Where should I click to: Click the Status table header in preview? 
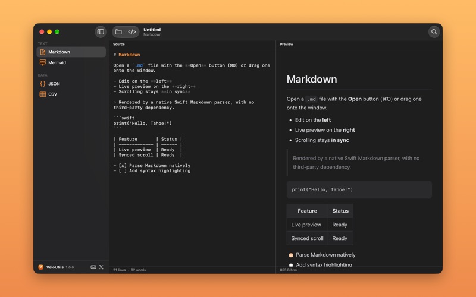tap(340, 211)
